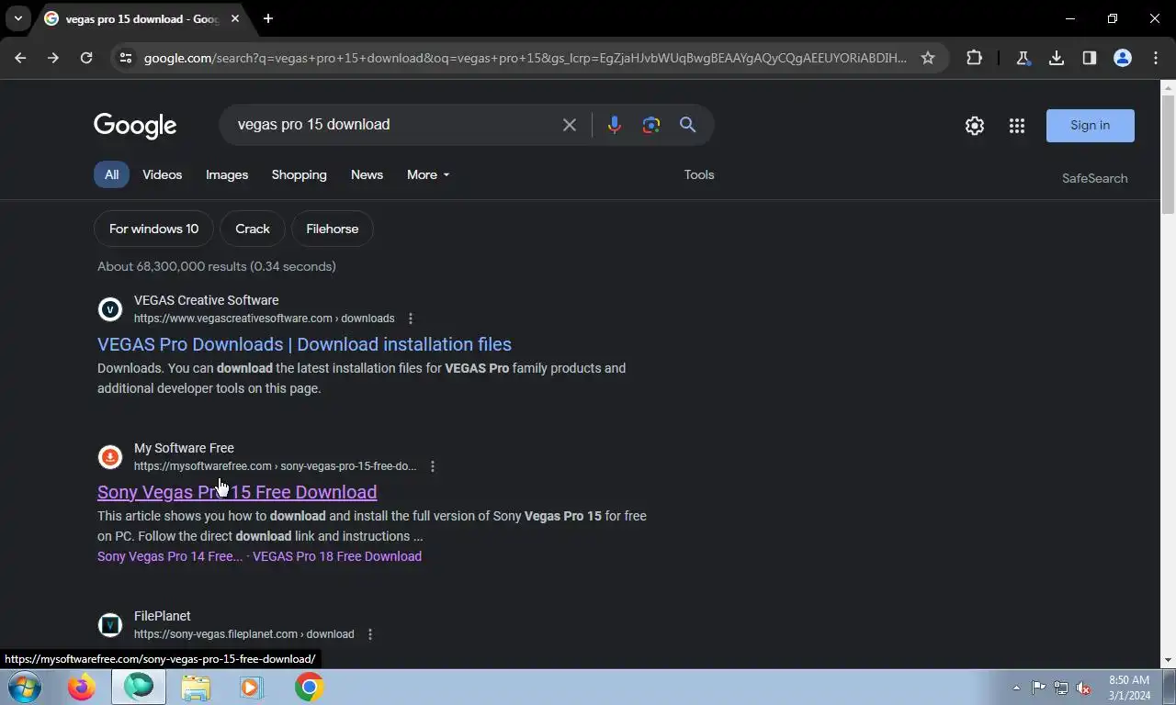Go forward to next page
The height and width of the screenshot is (705, 1176).
(53, 58)
